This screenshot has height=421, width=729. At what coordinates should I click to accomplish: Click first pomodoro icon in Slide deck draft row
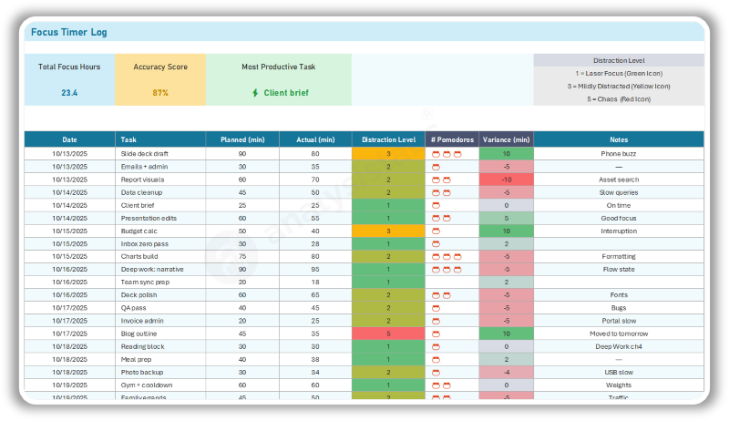coord(436,154)
